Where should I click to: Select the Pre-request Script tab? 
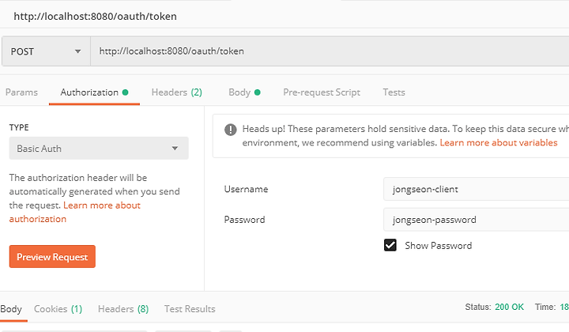pos(322,92)
